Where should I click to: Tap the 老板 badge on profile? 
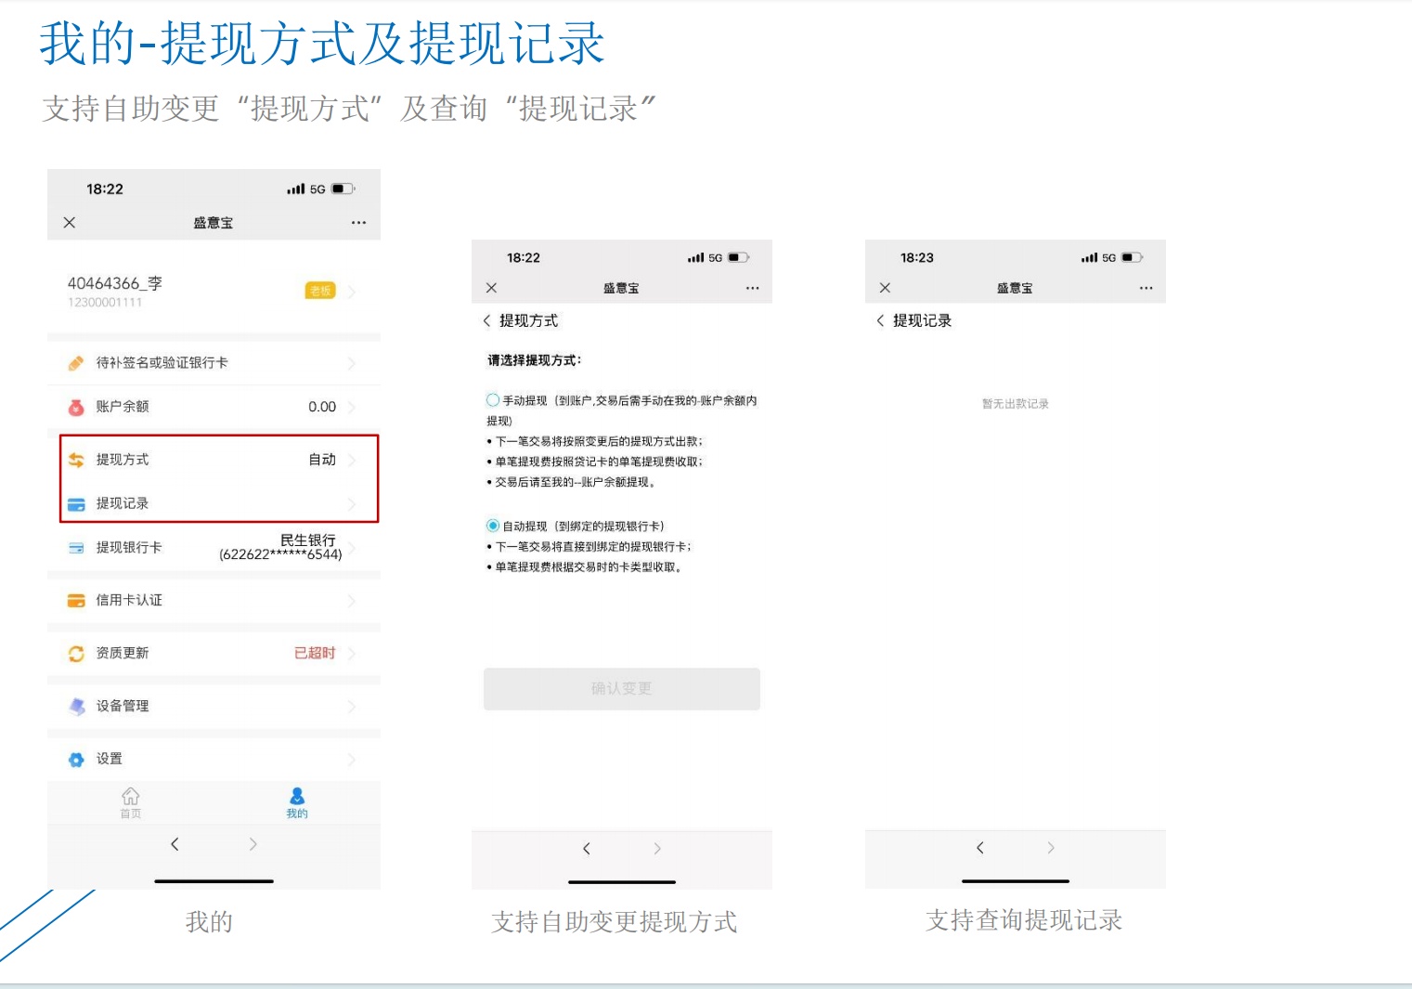pos(320,291)
